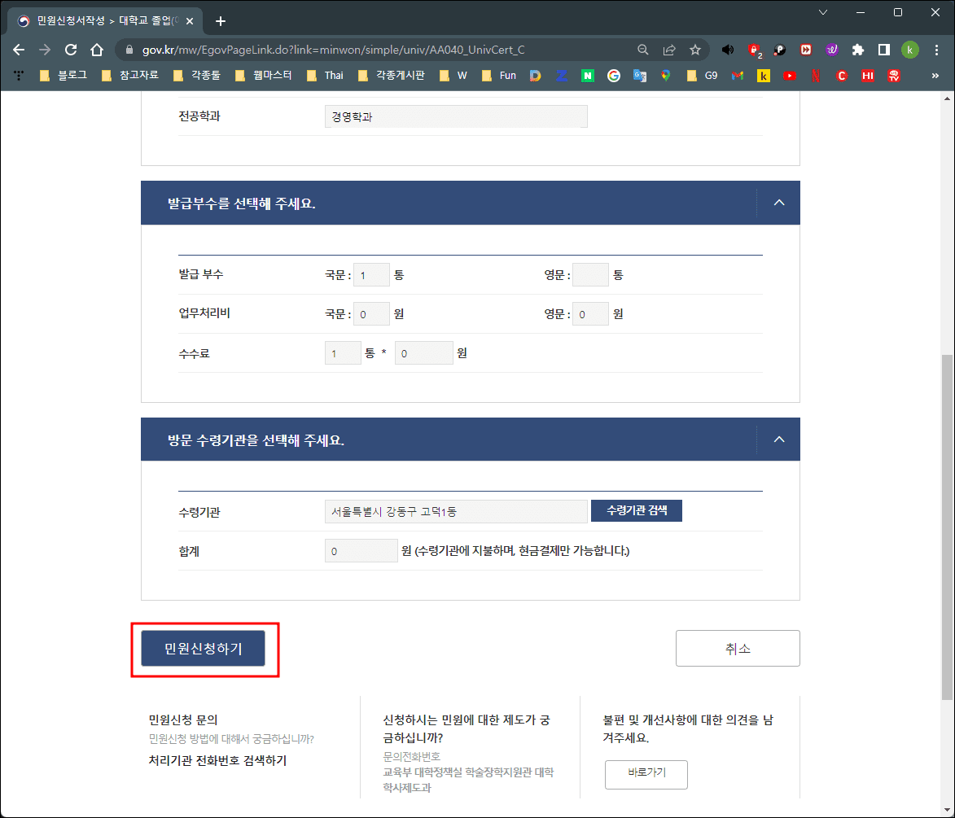Click the Chrome profile avatar k

[x=910, y=49]
